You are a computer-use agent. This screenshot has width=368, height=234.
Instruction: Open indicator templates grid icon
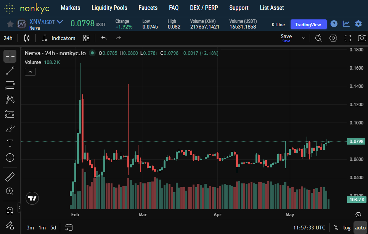click(86, 38)
